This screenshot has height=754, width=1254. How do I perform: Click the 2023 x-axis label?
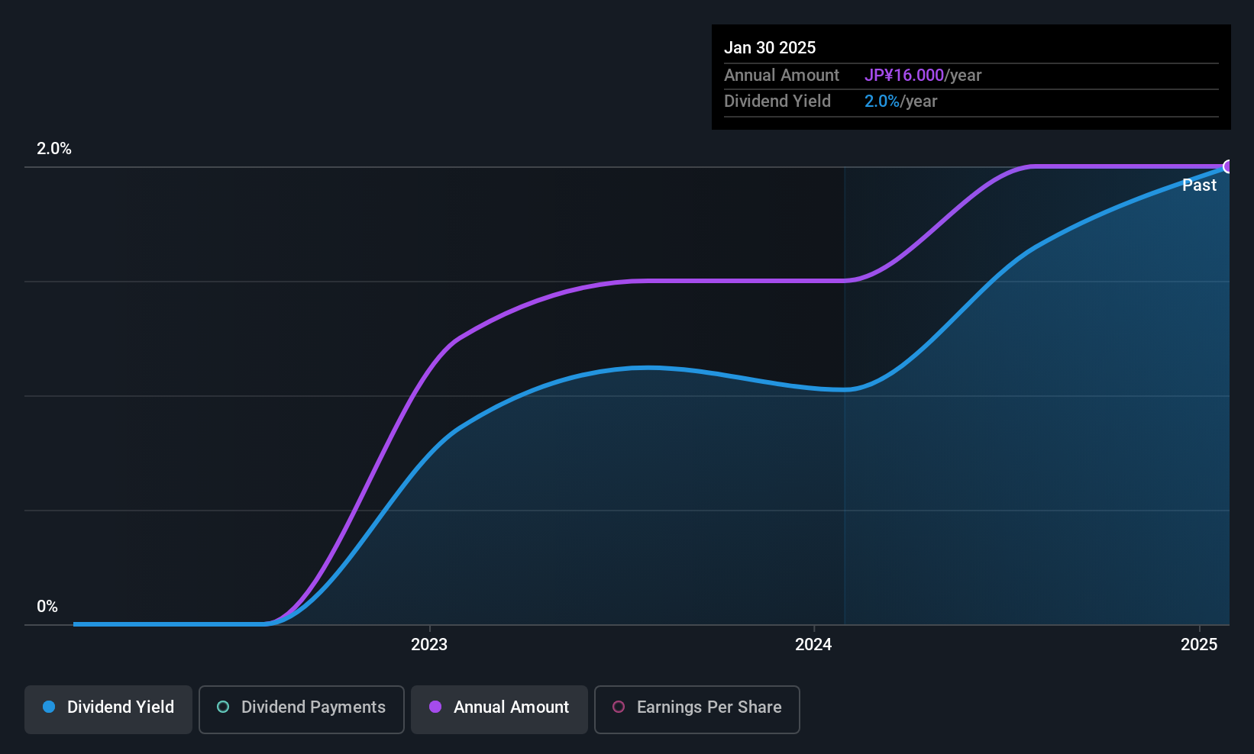point(429,644)
